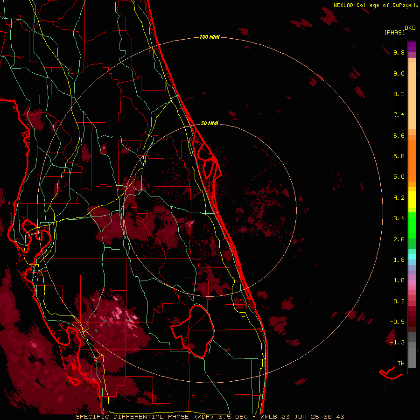Image resolution: width=420 pixels, height=420 pixels.
Task: Click the "DKD" legend label
Action: (410, 28)
